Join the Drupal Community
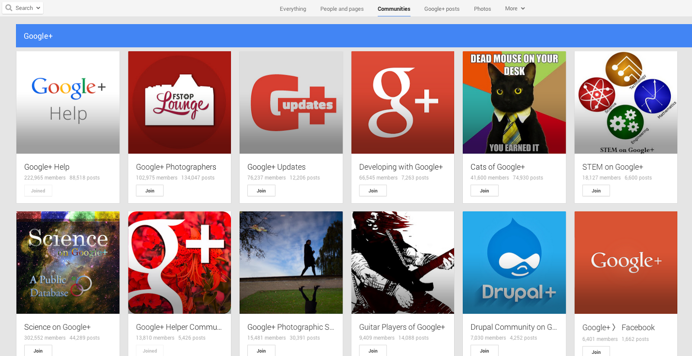 click(x=484, y=350)
